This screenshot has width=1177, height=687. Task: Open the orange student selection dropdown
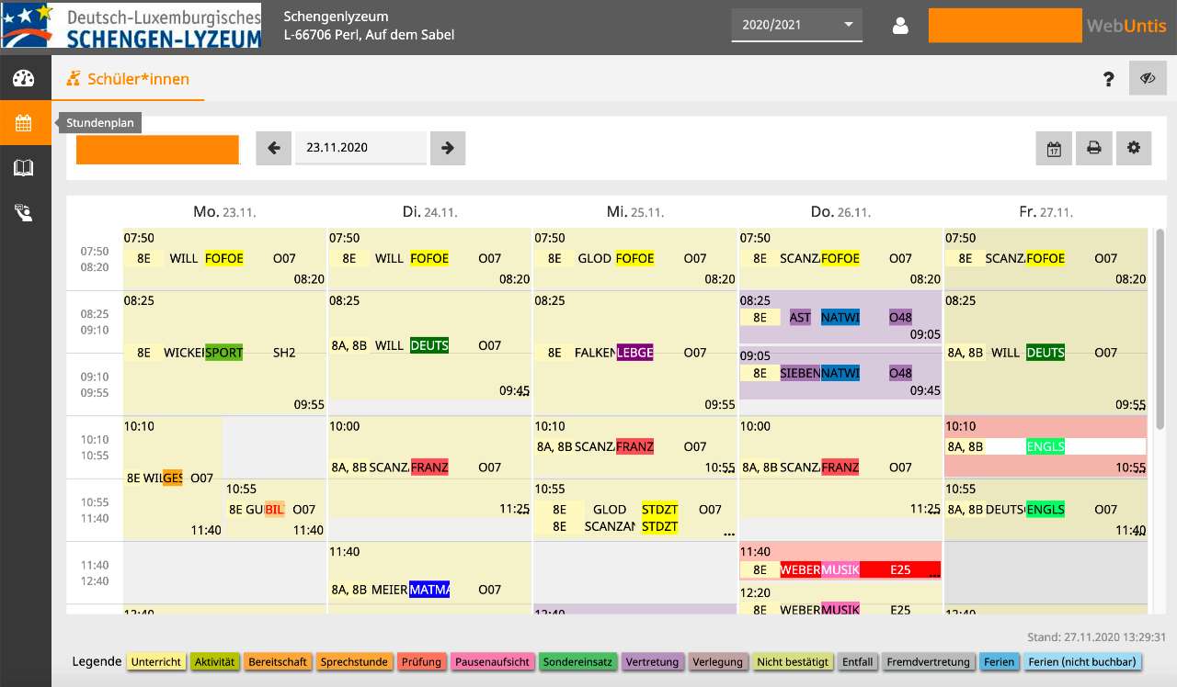(x=157, y=150)
